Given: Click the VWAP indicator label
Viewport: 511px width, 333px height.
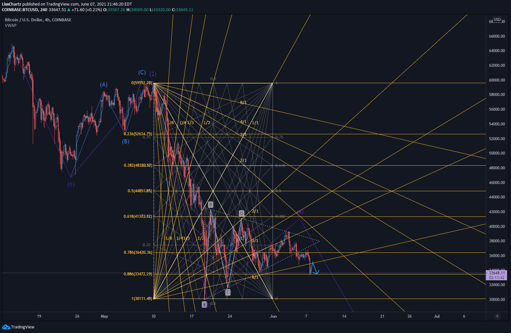Looking at the screenshot, I should point(10,26).
